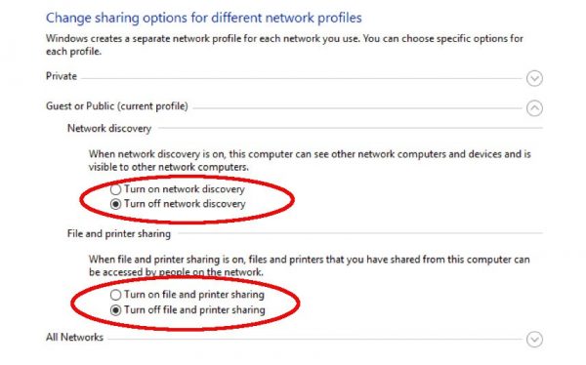Screen dimensions: 586x365
Task: Choose Turn off file and printer sharing radio circle
Action: [115, 310]
